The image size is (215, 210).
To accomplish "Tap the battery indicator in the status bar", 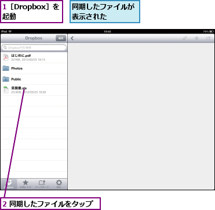I will tap(212, 31).
